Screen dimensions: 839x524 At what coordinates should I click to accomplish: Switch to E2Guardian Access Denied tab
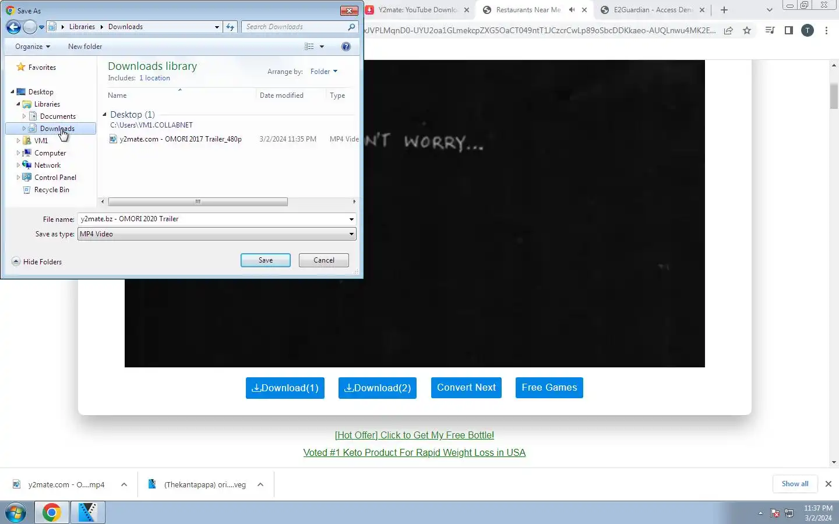tap(652, 10)
